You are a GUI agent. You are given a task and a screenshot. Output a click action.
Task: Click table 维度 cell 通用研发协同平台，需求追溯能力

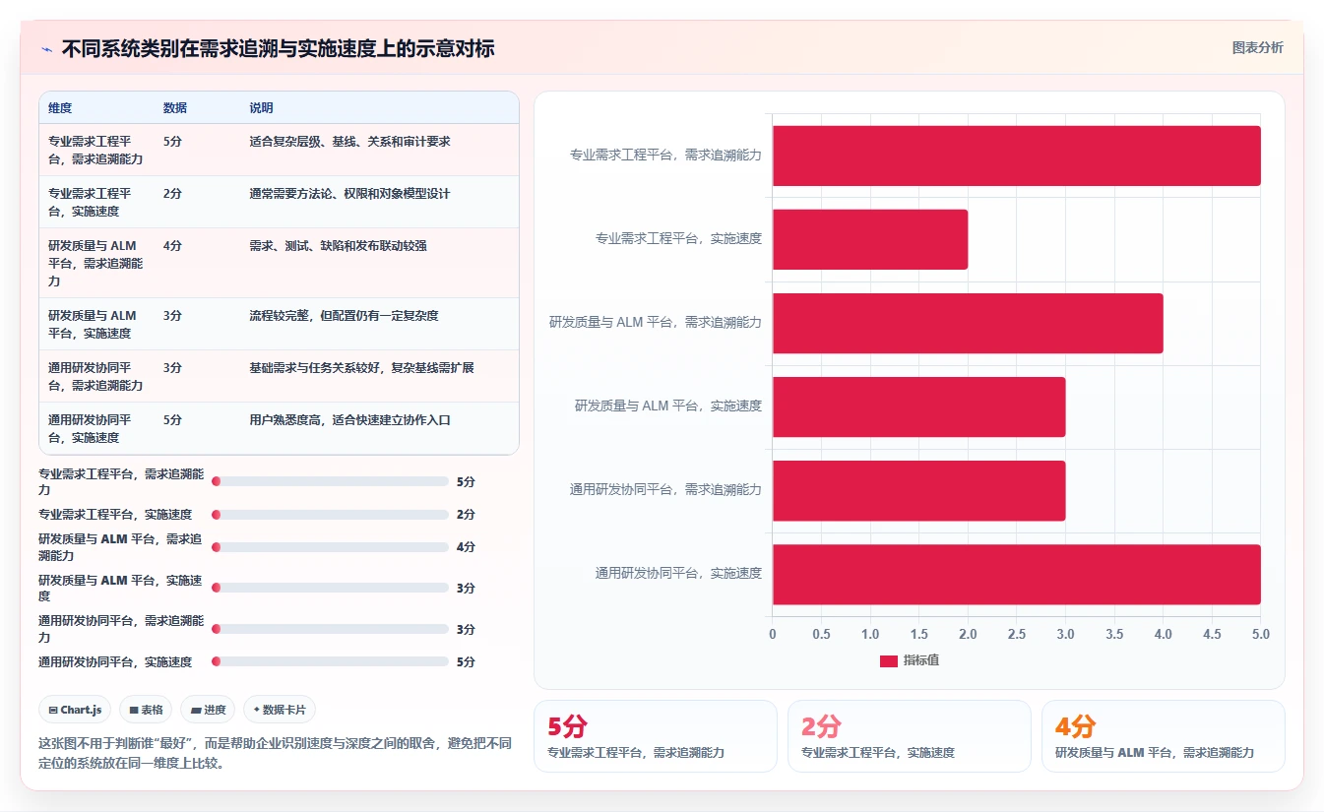pyautogui.click(x=95, y=377)
